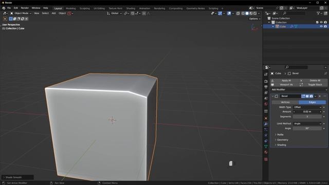The height and width of the screenshot is (185, 329).
Task: Open the viewport shading options dropdown
Action: pos(259,13)
